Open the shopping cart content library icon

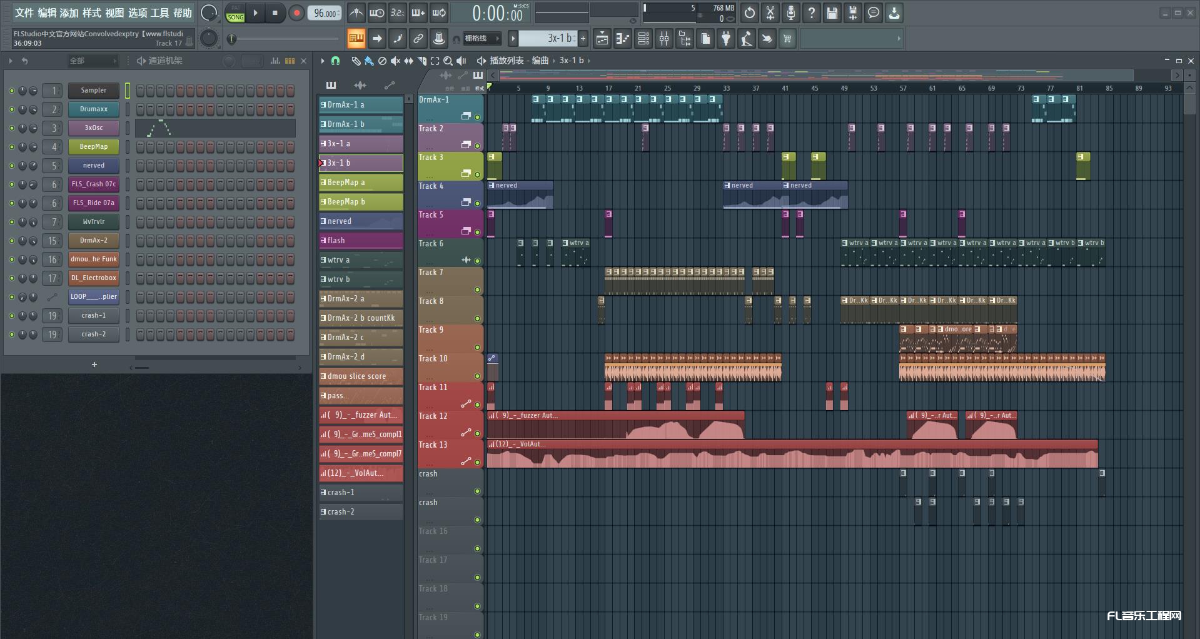click(x=787, y=39)
